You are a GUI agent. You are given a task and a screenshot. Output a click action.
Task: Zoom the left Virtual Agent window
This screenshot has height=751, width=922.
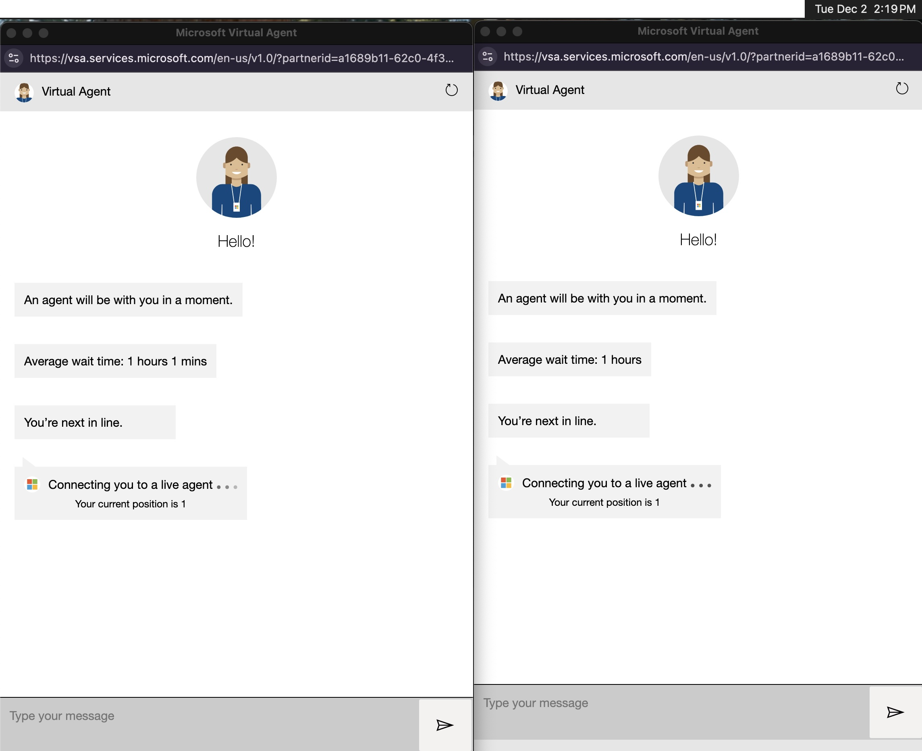click(44, 33)
